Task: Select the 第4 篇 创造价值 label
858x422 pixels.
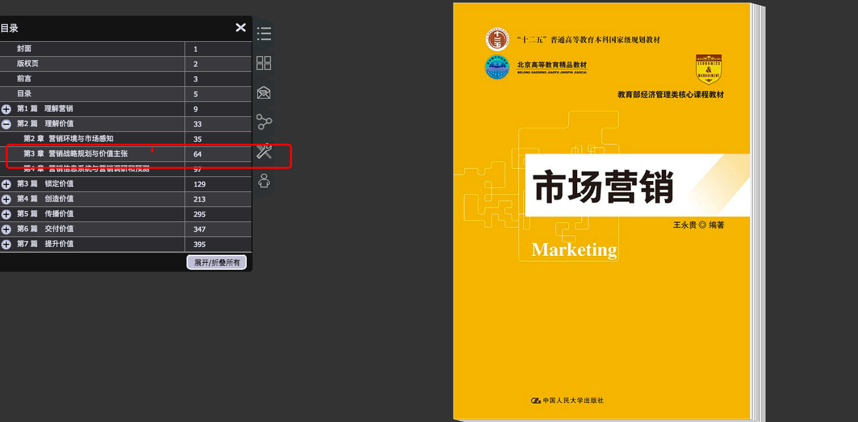Action: pyautogui.click(x=45, y=199)
